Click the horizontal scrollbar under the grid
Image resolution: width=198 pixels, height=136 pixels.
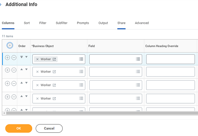coord(102,113)
